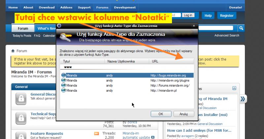Screen dimensions: 264x139
Task: Open the Miranda-im automatic update thread link
Action: (x=136, y=135)
